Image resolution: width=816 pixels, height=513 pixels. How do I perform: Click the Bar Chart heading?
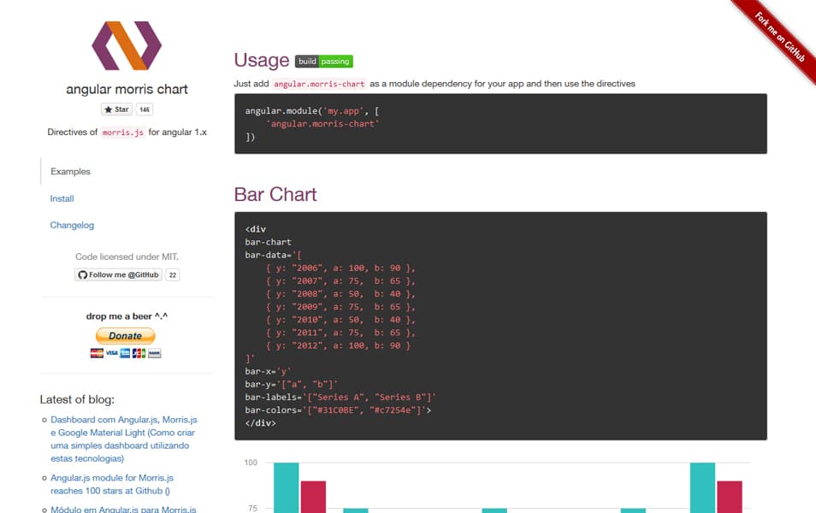[275, 194]
